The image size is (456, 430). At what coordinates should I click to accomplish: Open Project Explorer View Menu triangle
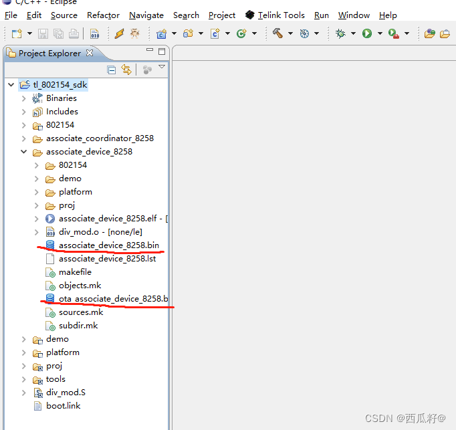coord(162,67)
